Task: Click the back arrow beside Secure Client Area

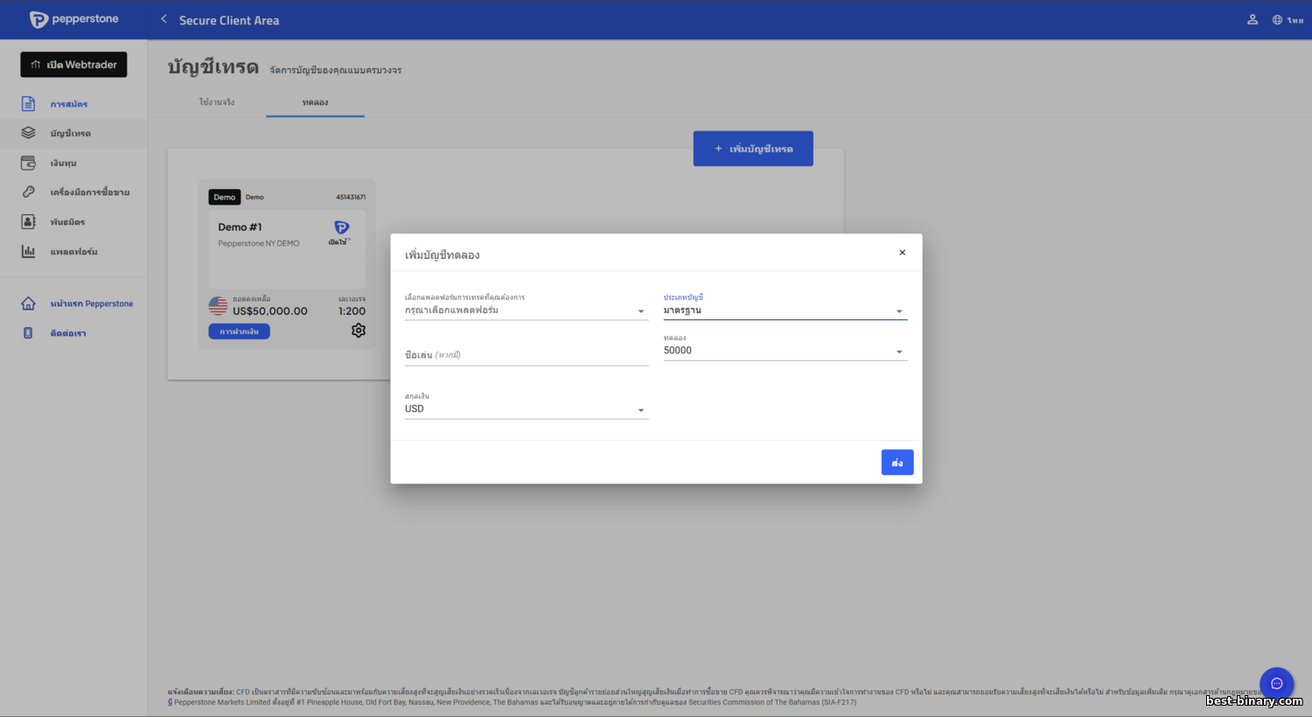Action: [x=164, y=19]
